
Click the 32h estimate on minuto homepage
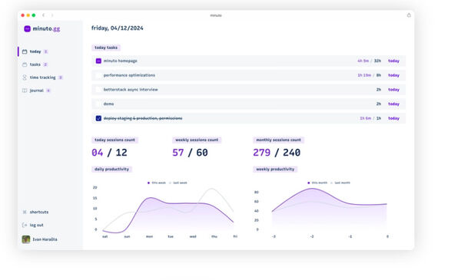coord(377,61)
